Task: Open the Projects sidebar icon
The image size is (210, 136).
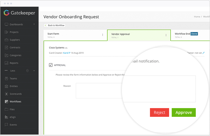Action: (x=7, y=32)
